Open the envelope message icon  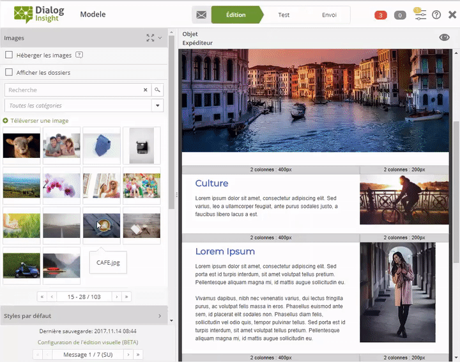[x=201, y=15]
